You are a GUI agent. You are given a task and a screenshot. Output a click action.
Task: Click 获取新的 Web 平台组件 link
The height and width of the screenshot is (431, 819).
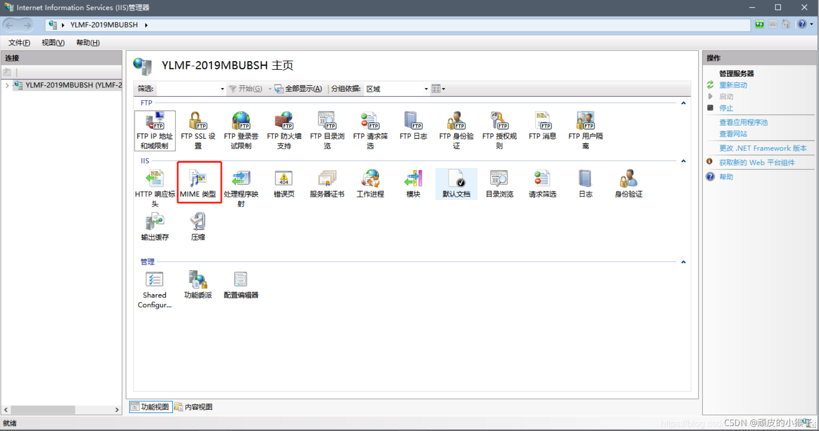click(757, 162)
